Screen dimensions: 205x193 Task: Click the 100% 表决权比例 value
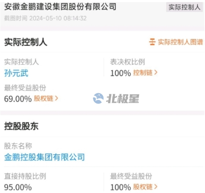click(121, 73)
